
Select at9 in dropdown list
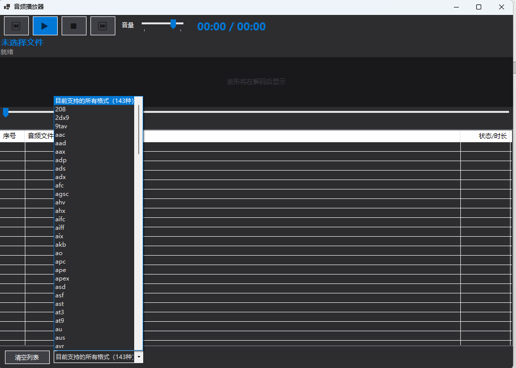94,321
